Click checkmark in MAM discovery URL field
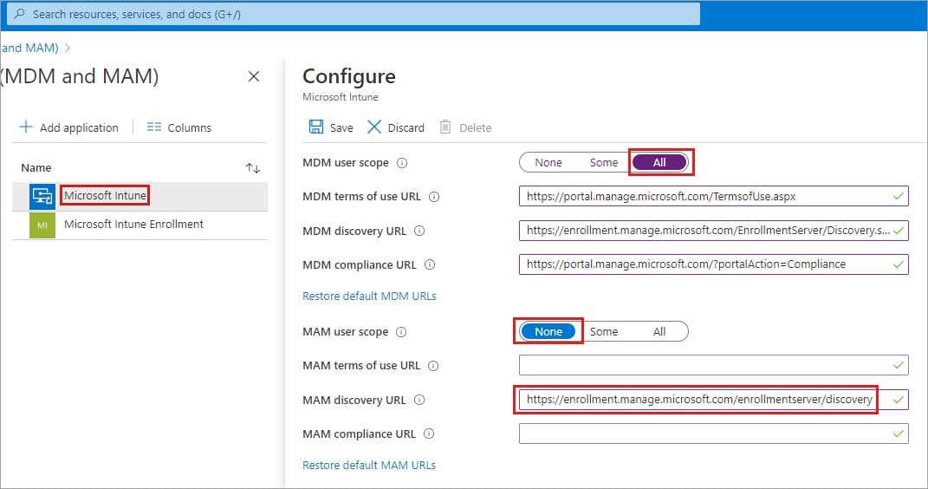Viewport: 928px width, 489px height. tap(898, 400)
